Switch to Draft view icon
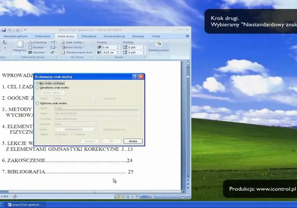The width and height of the screenshot is (297, 208). coord(137,196)
